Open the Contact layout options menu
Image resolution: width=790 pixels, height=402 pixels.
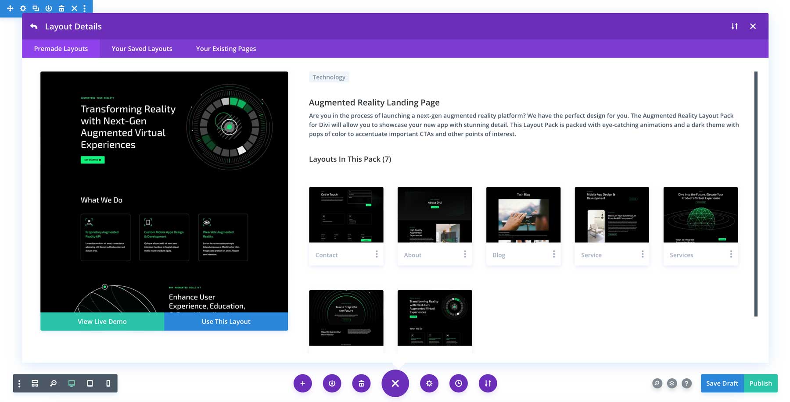pos(377,254)
